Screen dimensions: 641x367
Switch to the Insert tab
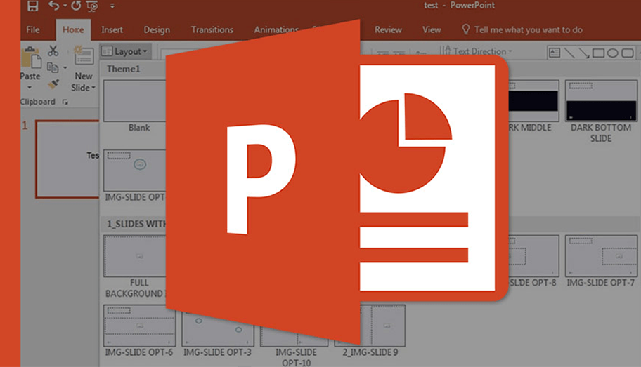coord(112,29)
